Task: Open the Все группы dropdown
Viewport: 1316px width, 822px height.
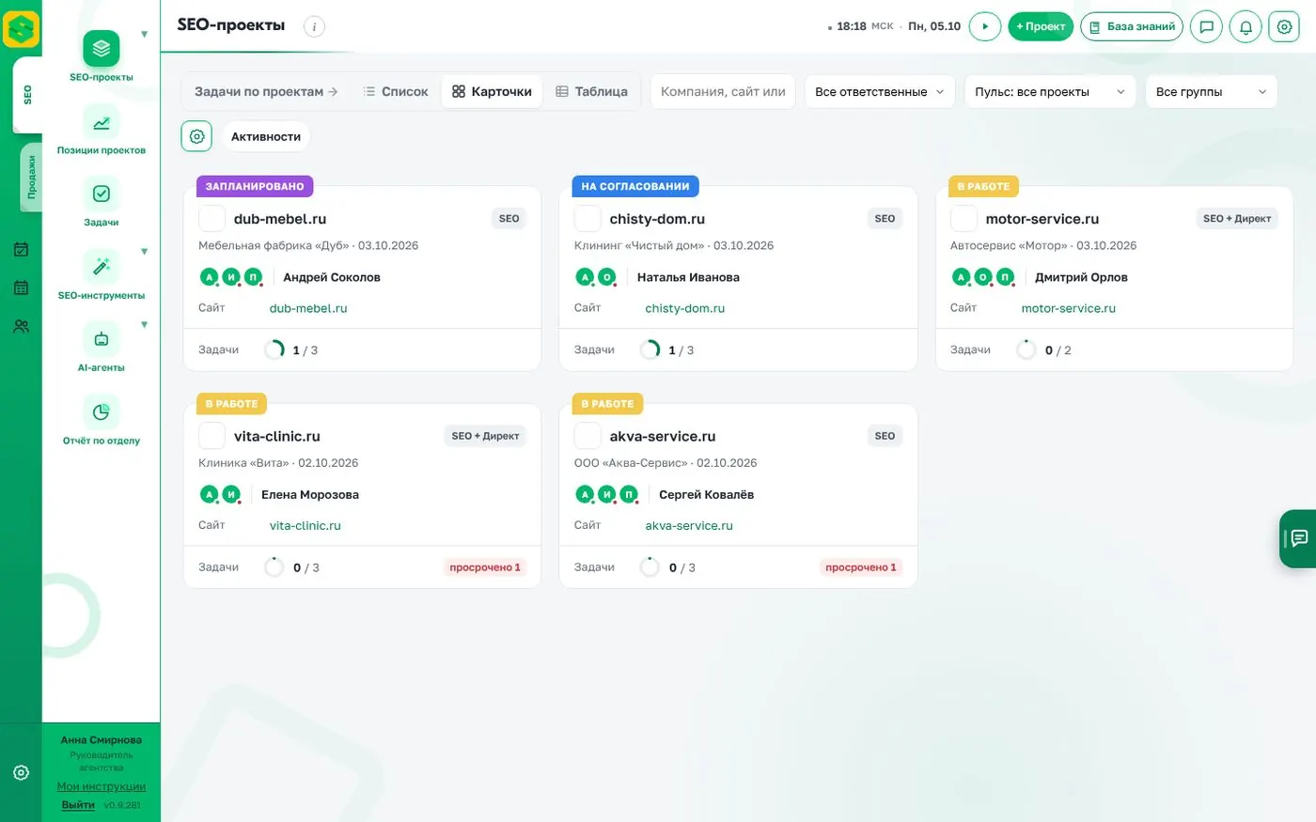Action: click(1212, 92)
